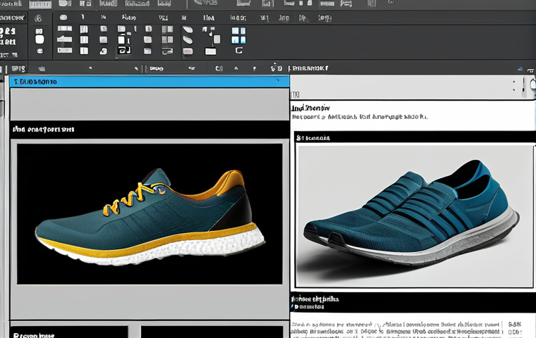This screenshot has width=536, height=338.
Task: Click the circled symbol icon beside the white oval
Action: point(38,18)
